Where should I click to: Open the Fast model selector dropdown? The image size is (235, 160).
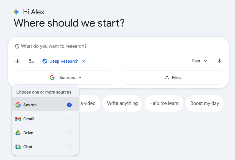tap(200, 61)
